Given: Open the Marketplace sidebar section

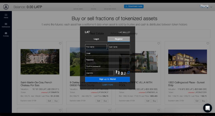Looking at the screenshot, I should [6, 25].
